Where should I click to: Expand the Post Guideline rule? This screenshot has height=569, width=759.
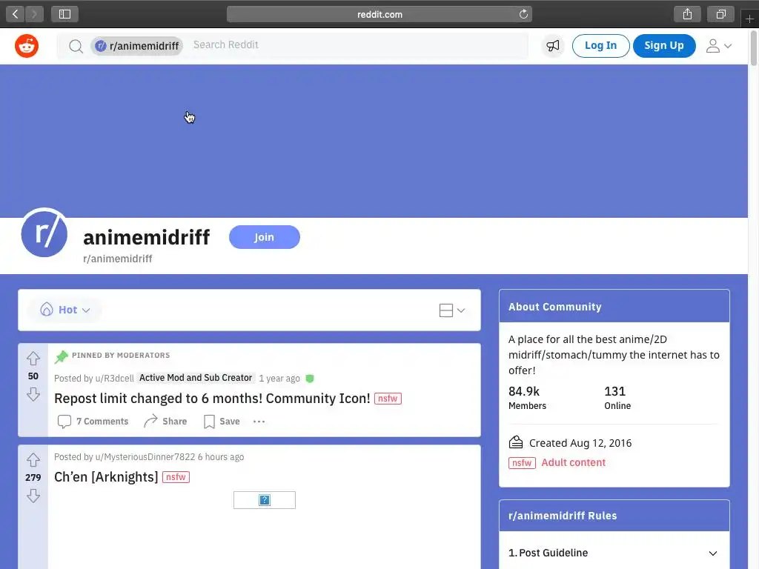[x=614, y=553]
